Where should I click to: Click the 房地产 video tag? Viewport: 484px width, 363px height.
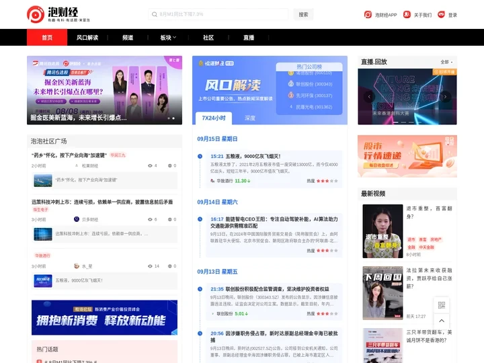point(436,239)
